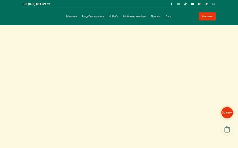
Task: Open the WhatsApp social icon
Action: point(213,4)
